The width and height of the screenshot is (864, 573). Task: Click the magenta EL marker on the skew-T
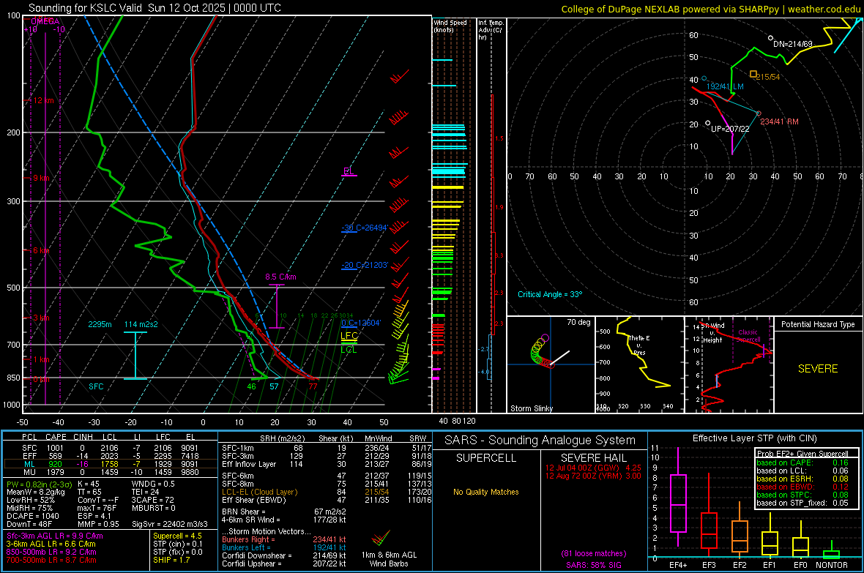[x=349, y=171]
